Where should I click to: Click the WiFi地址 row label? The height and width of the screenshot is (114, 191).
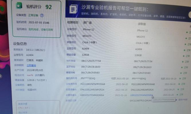(x=71, y=61)
